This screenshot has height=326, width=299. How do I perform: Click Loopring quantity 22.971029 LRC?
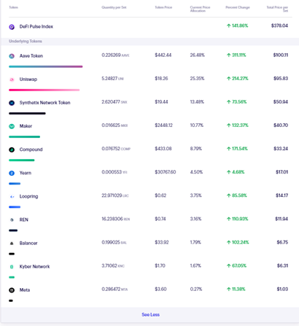pos(115,195)
